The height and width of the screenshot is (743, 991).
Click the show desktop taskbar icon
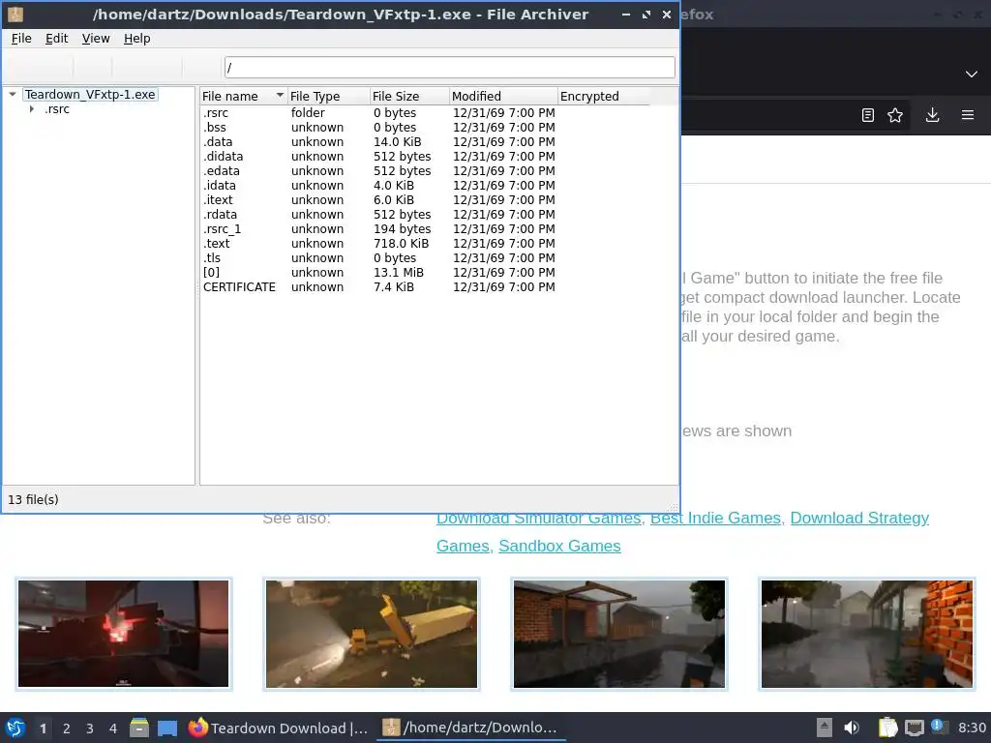coord(166,728)
